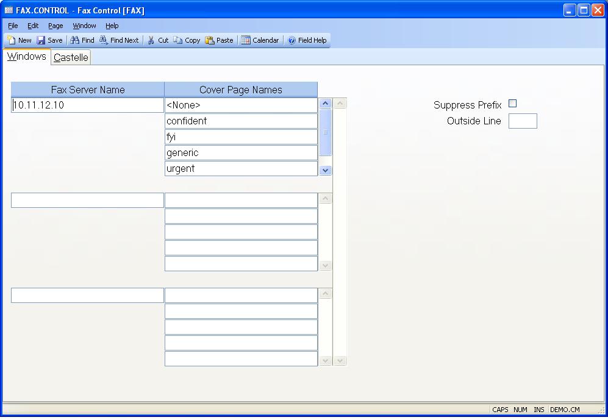608x420 pixels.
Task: Select the 'confident' cover page entry
Action: (241, 121)
